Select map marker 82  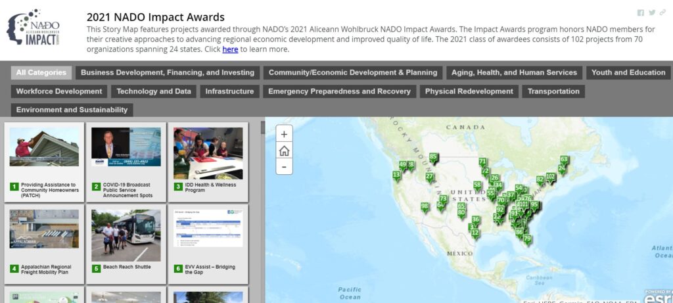tap(540, 180)
